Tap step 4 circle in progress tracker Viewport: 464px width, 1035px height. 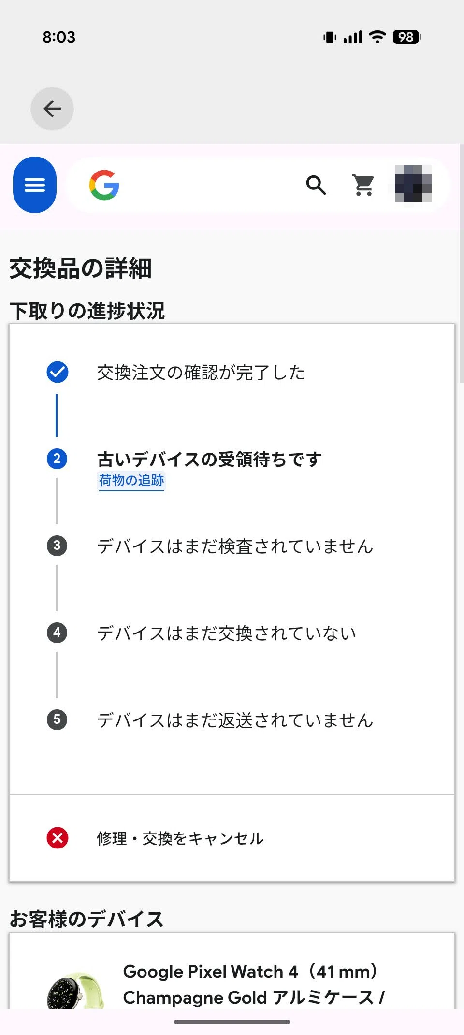pos(57,632)
